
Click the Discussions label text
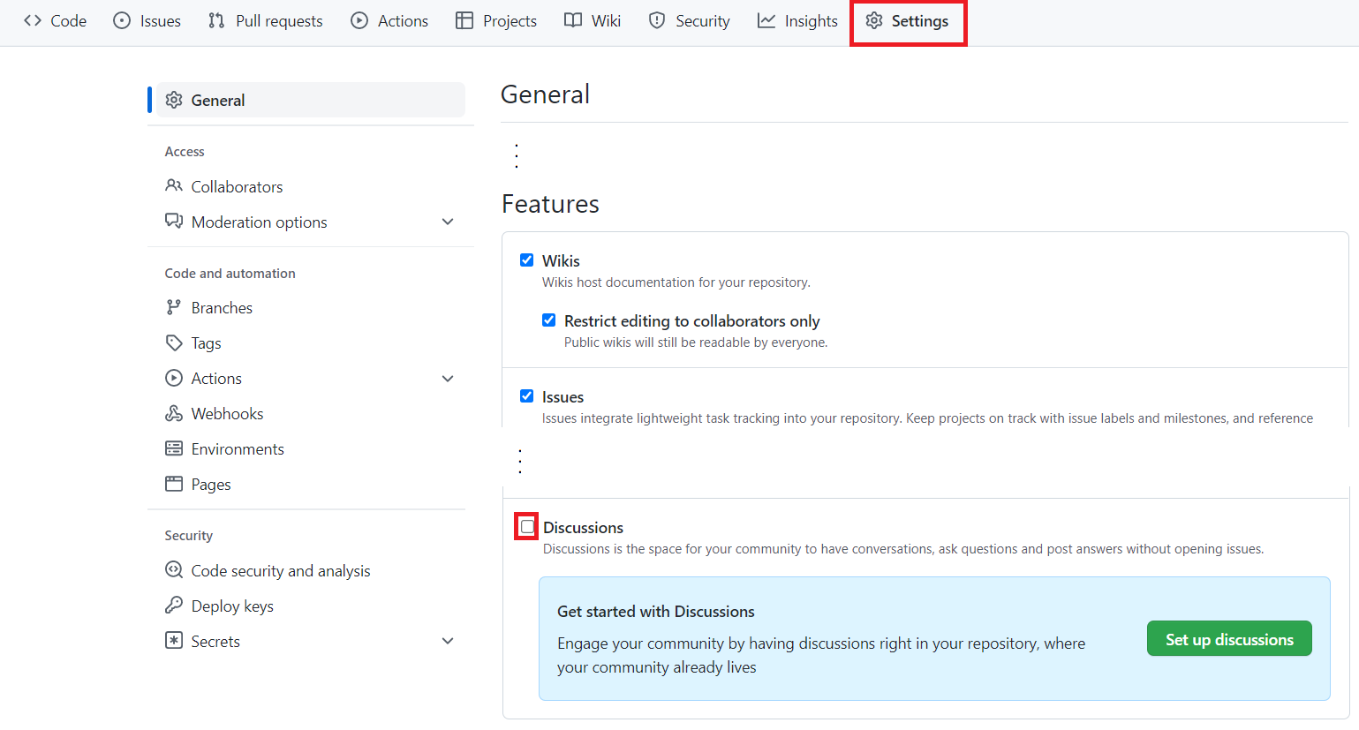(x=583, y=527)
